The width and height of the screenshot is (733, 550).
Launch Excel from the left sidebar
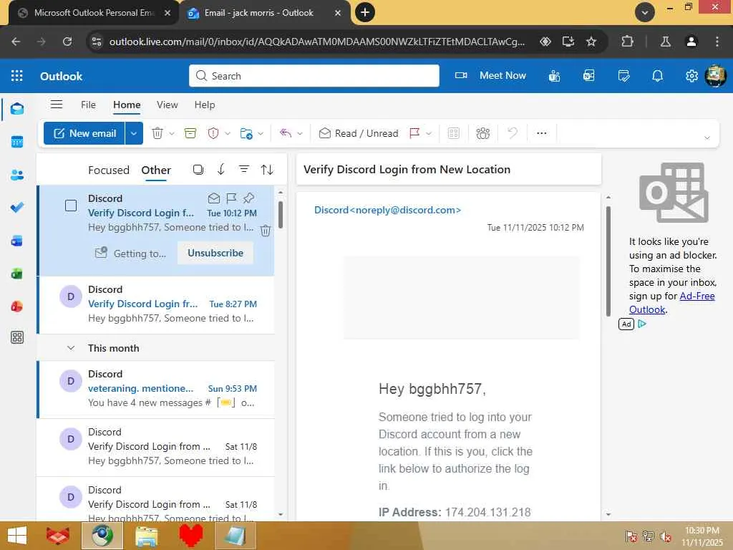point(17,274)
